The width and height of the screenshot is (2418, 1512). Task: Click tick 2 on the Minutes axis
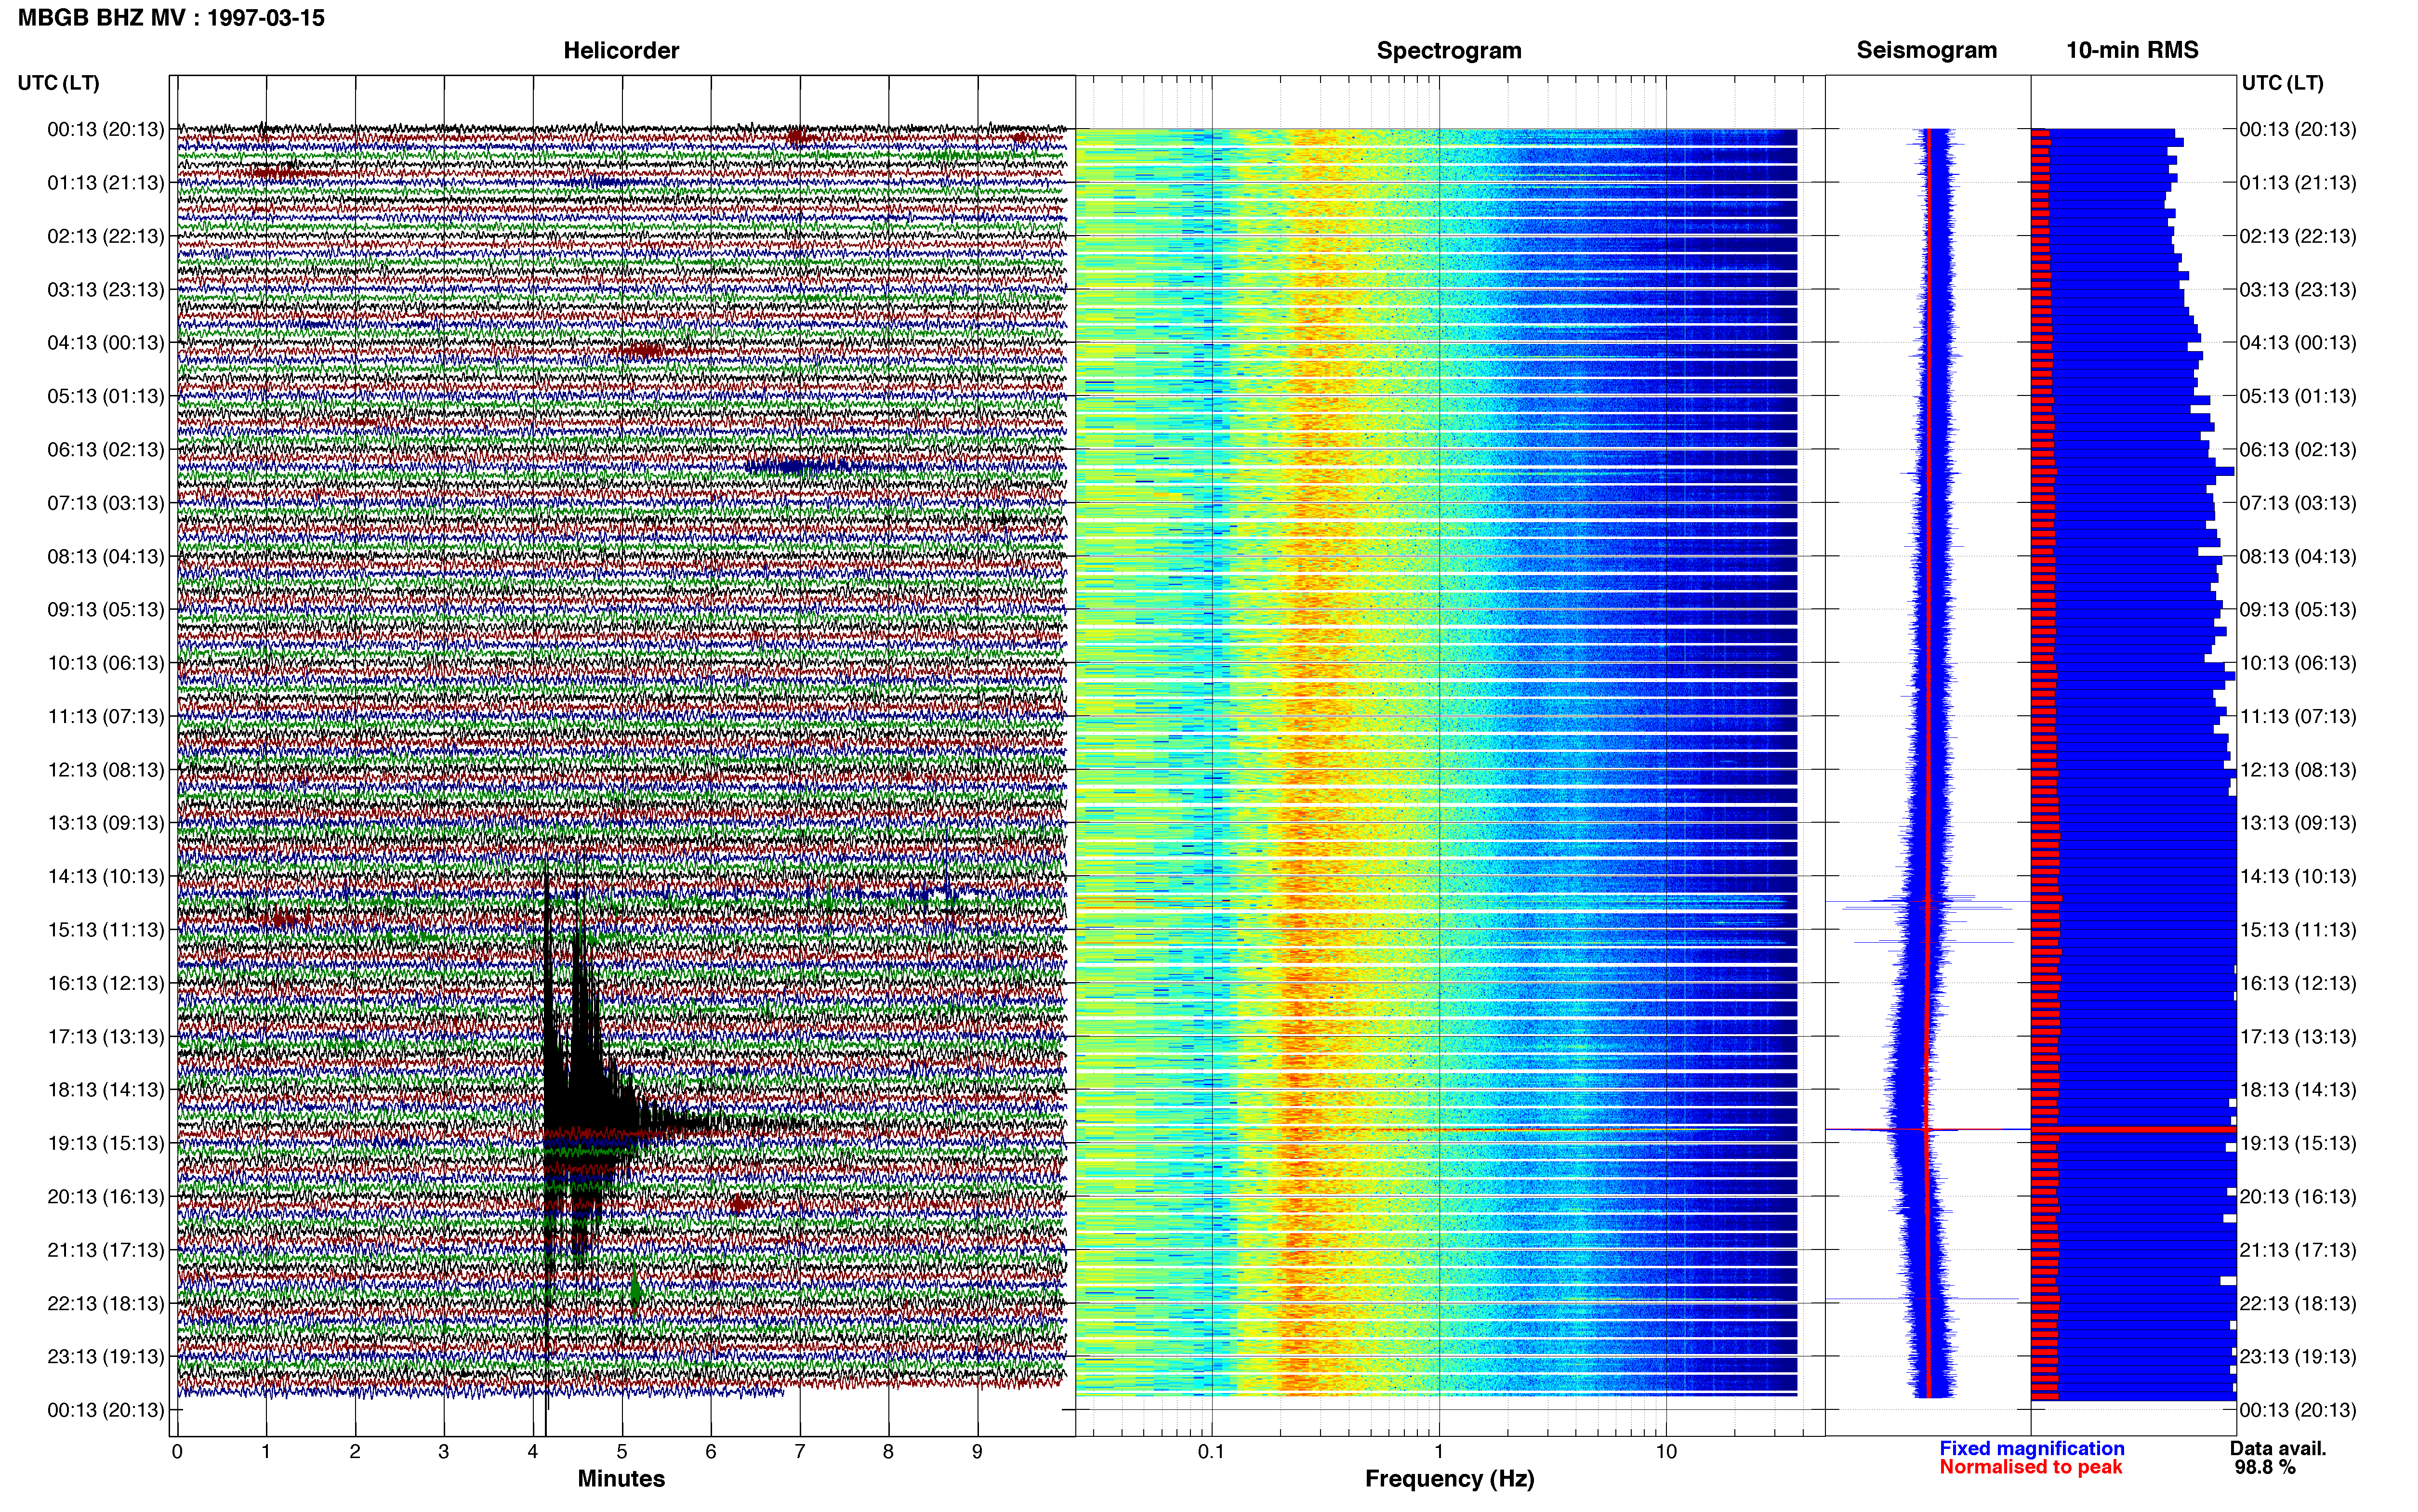355,1452
